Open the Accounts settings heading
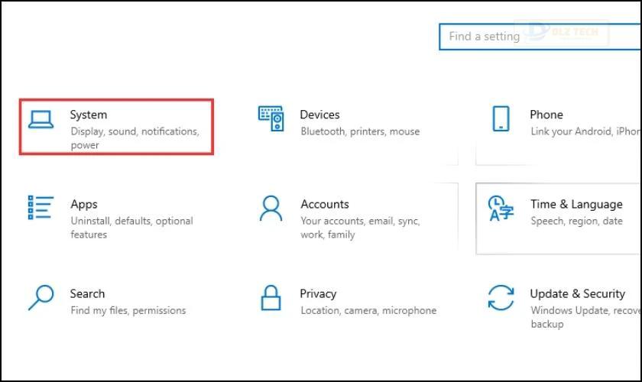642x382 pixels. coord(325,204)
